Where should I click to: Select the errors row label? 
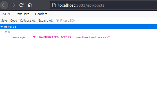pos(10,27)
